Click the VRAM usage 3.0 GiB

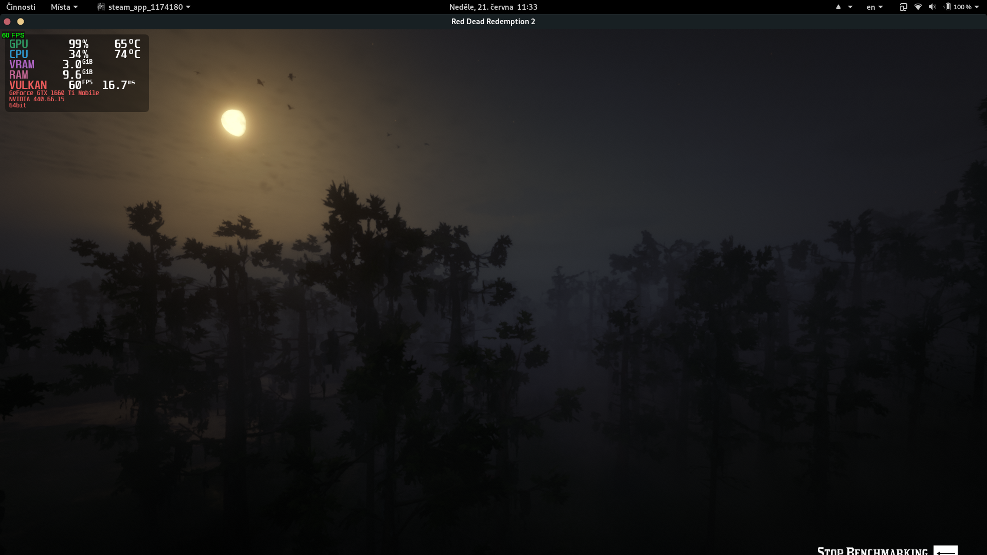[x=78, y=64]
